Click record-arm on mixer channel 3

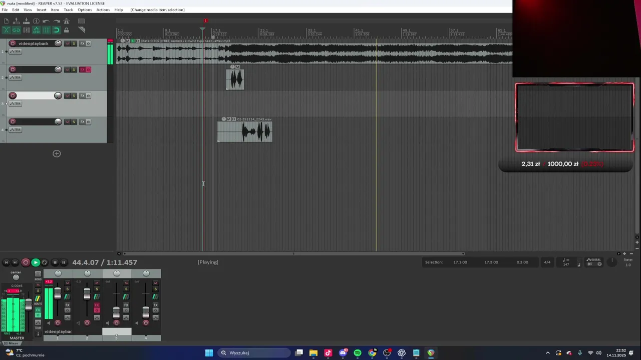116,323
